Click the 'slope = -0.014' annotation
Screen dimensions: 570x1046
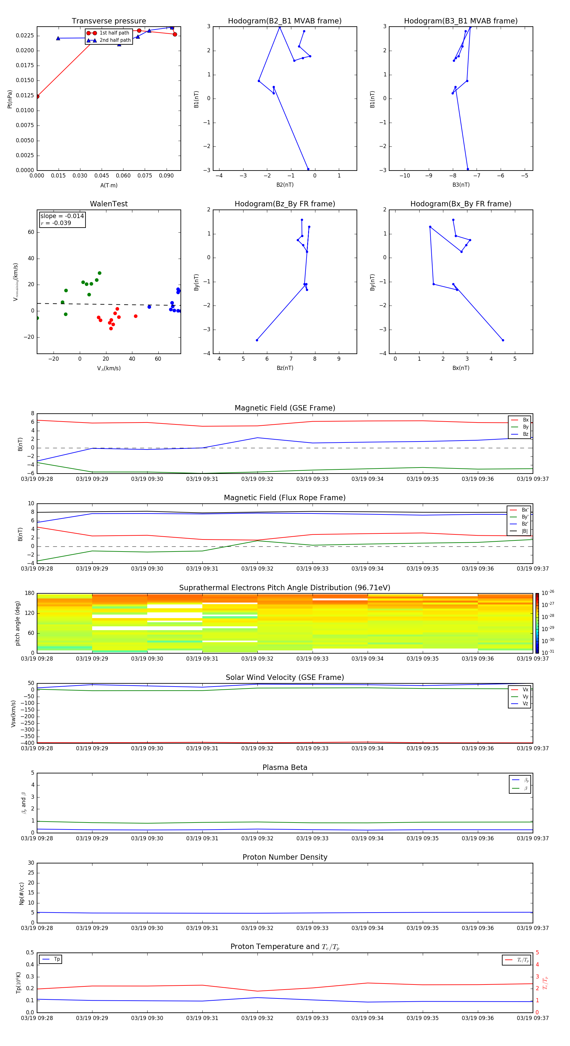[62, 216]
